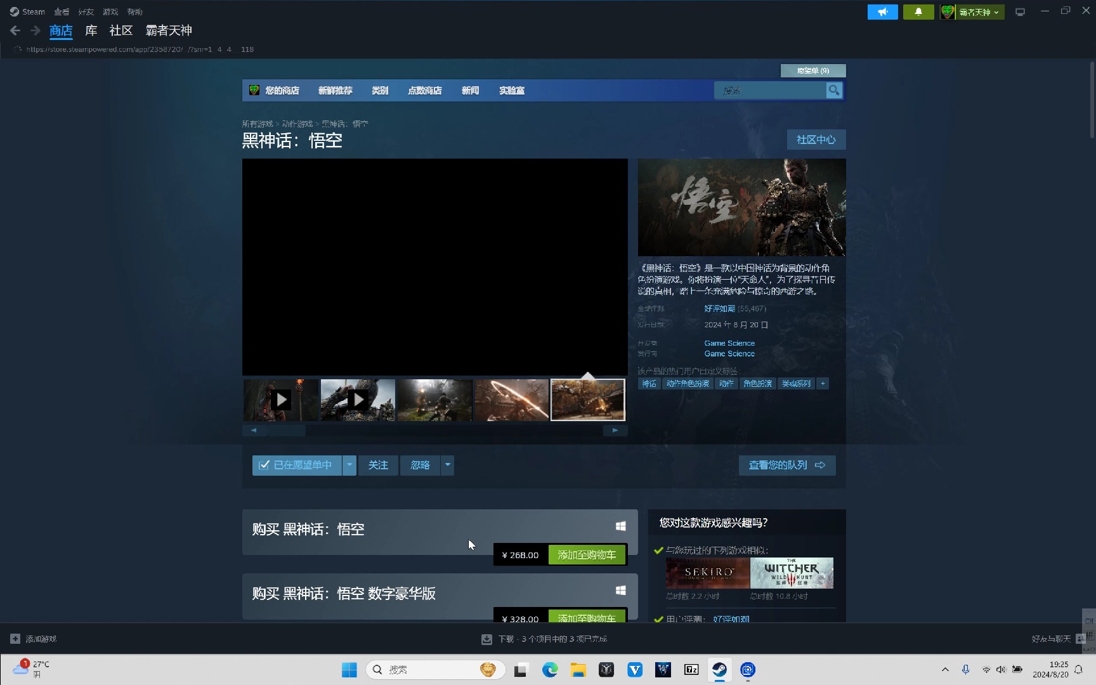
Task: Click the Steam back navigation arrow
Action: [x=15, y=30]
